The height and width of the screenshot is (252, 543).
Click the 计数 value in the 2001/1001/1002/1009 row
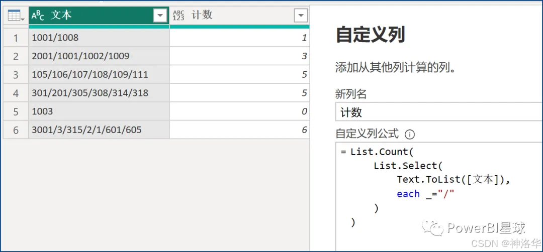pos(239,56)
